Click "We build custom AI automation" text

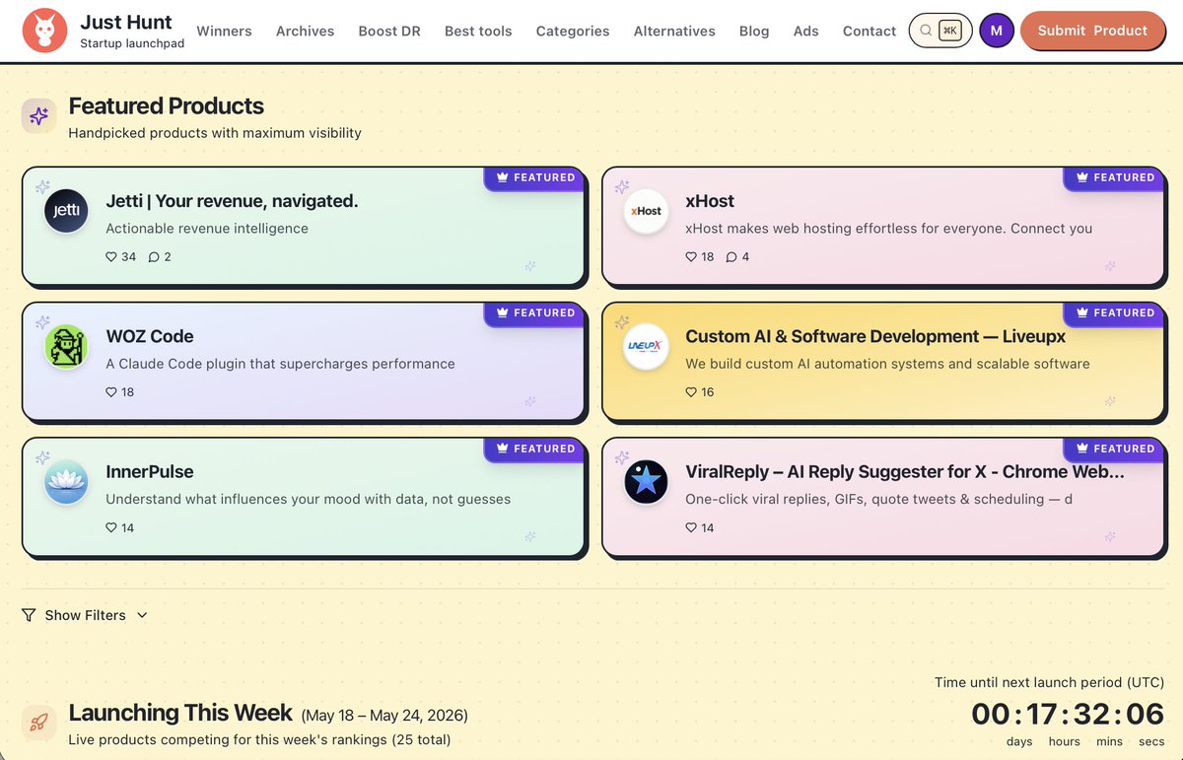pyautogui.click(x=887, y=364)
